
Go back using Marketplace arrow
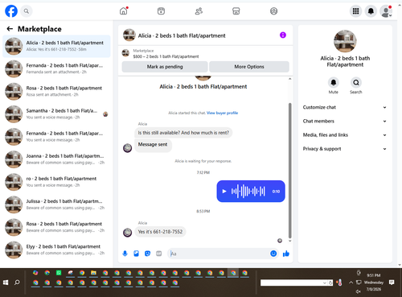pyautogui.click(x=10, y=29)
